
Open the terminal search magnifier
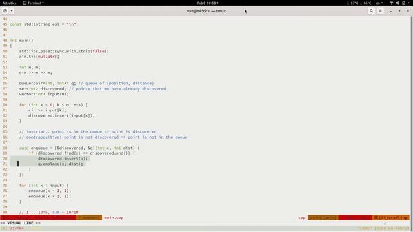372,11
